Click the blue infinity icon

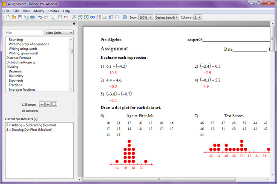pyautogui.click(x=92, y=17)
